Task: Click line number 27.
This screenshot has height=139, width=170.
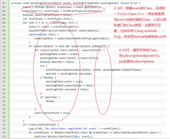Action: click(4, 105)
